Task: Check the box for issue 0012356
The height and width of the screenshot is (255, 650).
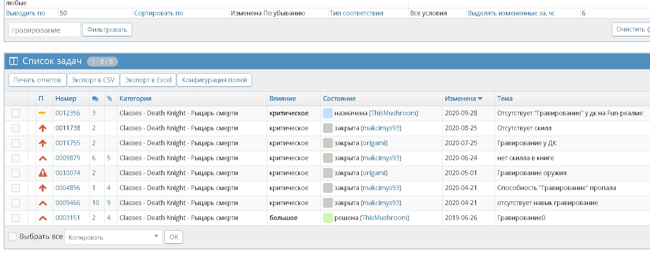Action: pyautogui.click(x=16, y=113)
